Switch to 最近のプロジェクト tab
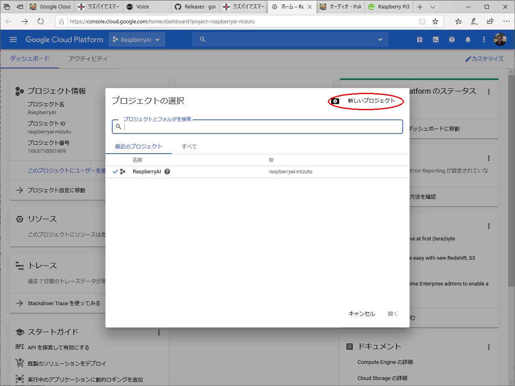Screen dimensions: 515x386 coord(138,146)
